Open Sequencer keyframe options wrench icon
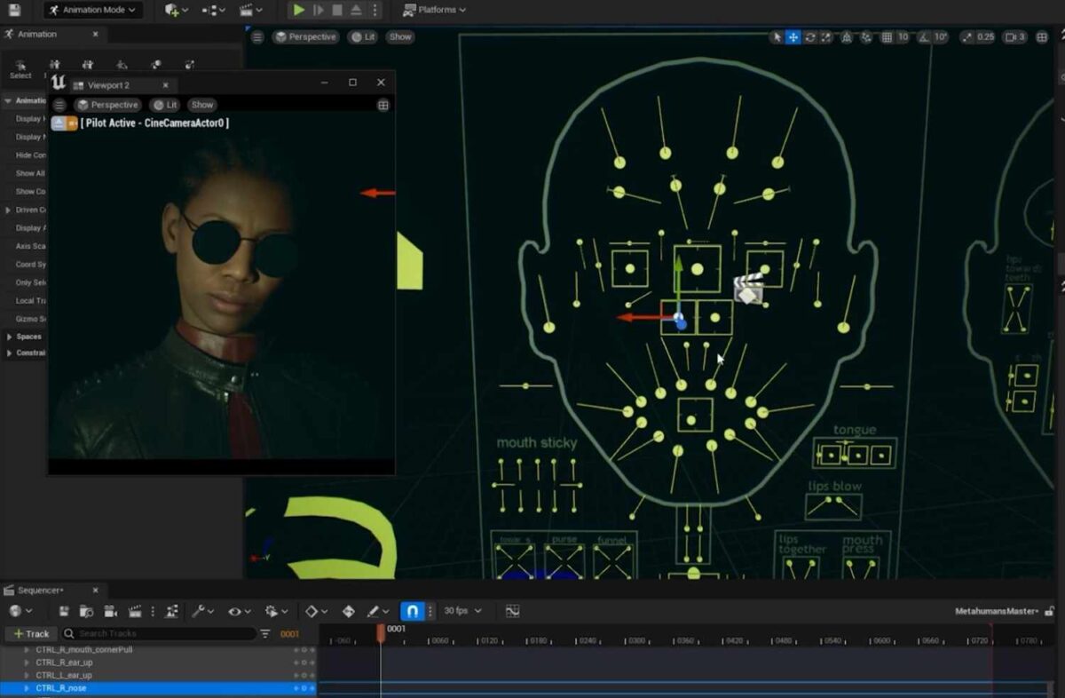Screen dimensions: 1065x698 point(200,611)
